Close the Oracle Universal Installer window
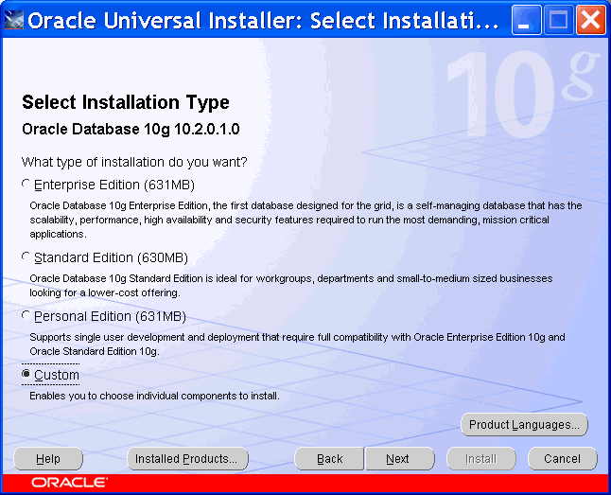 tap(590, 20)
